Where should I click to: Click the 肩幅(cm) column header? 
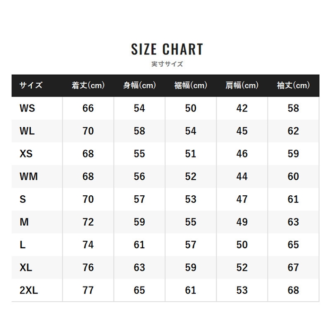click(x=242, y=86)
